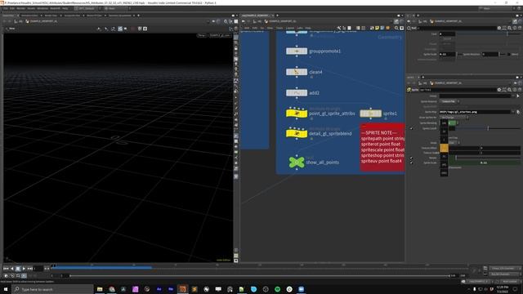Jump to last frame in playback controls
The height and width of the screenshot is (294, 523).
pyautogui.click(x=29, y=269)
